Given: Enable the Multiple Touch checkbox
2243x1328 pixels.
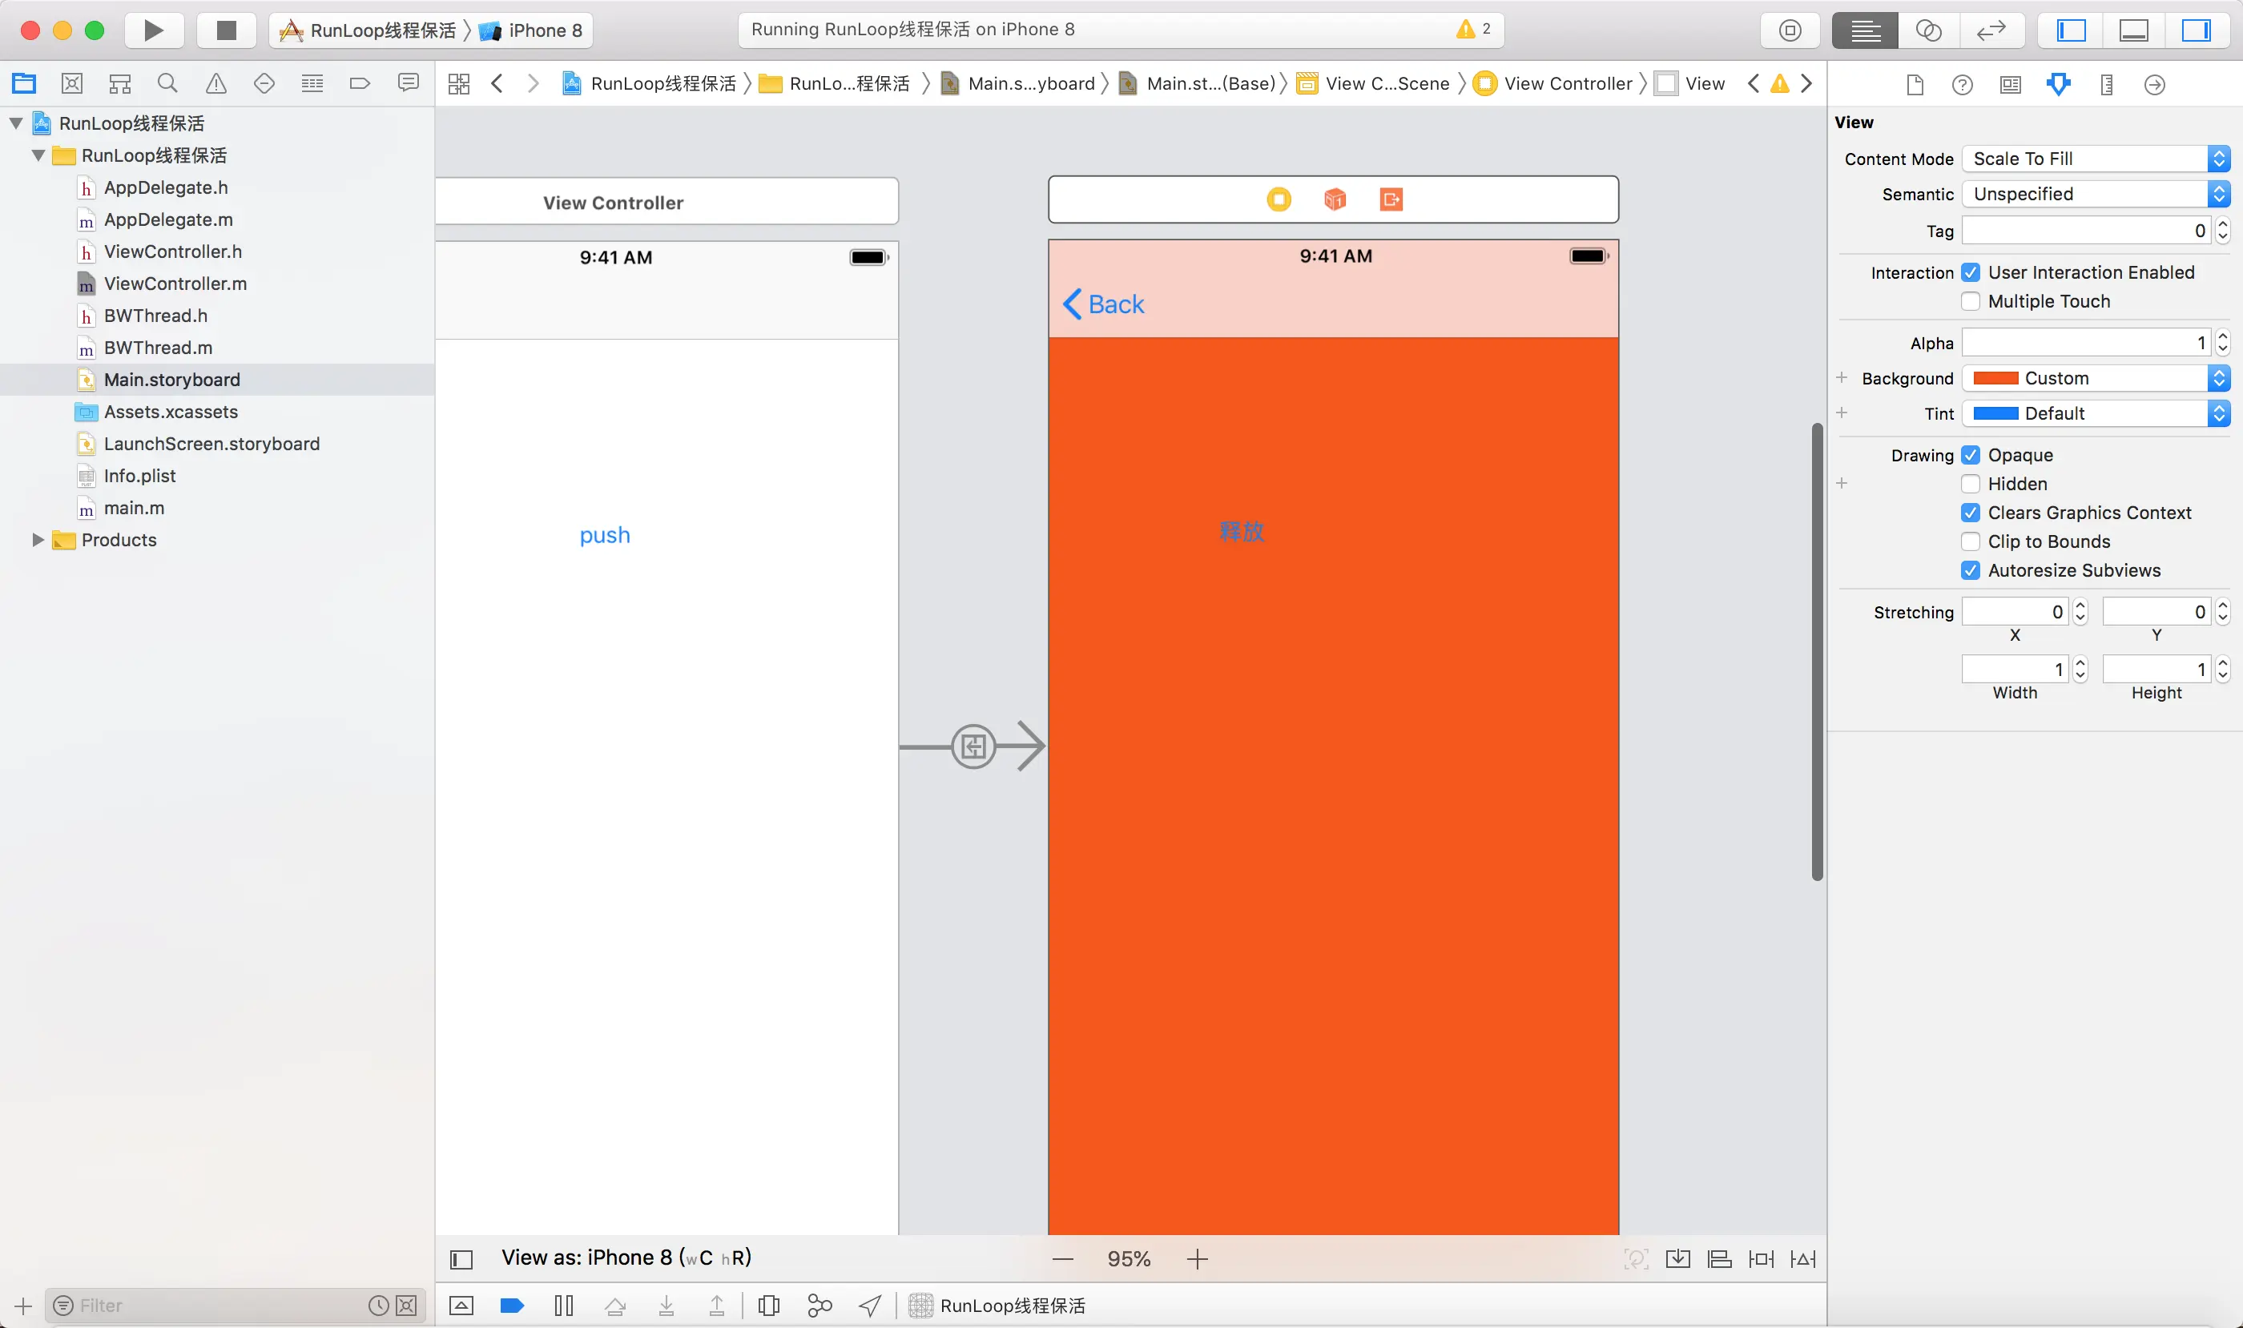Looking at the screenshot, I should tap(1970, 302).
